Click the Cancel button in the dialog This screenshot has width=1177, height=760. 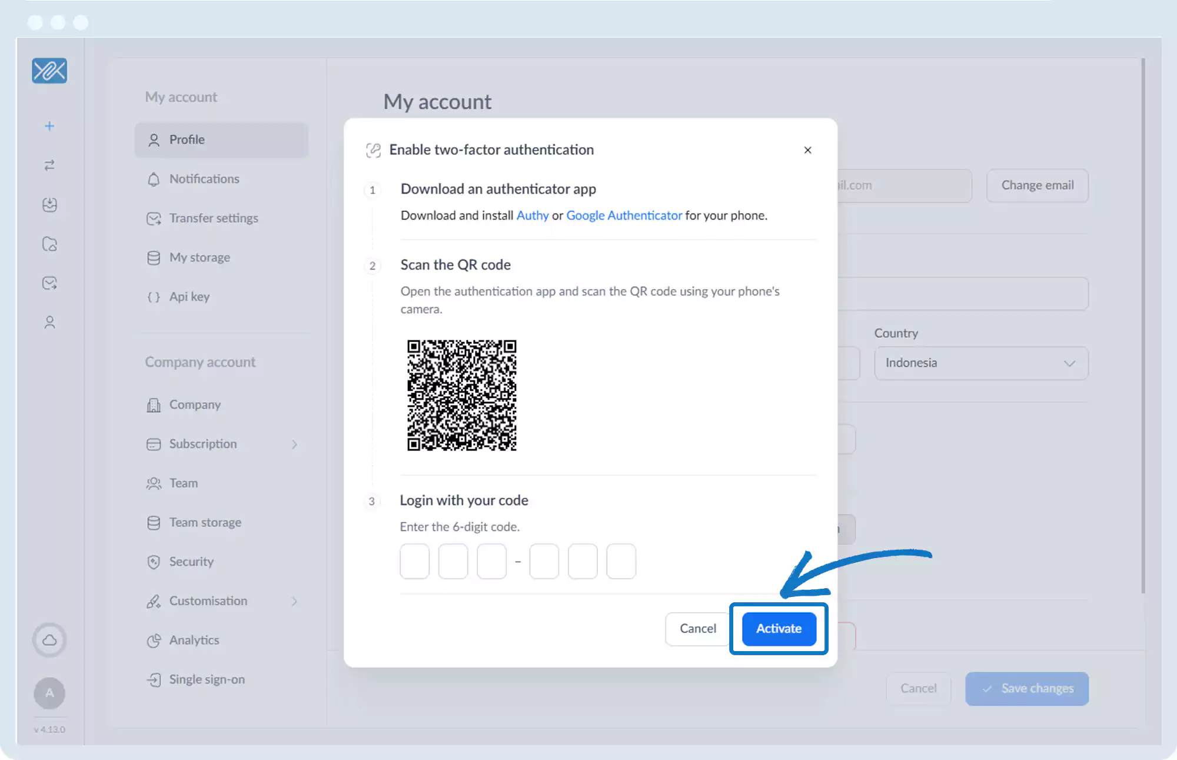click(x=697, y=629)
